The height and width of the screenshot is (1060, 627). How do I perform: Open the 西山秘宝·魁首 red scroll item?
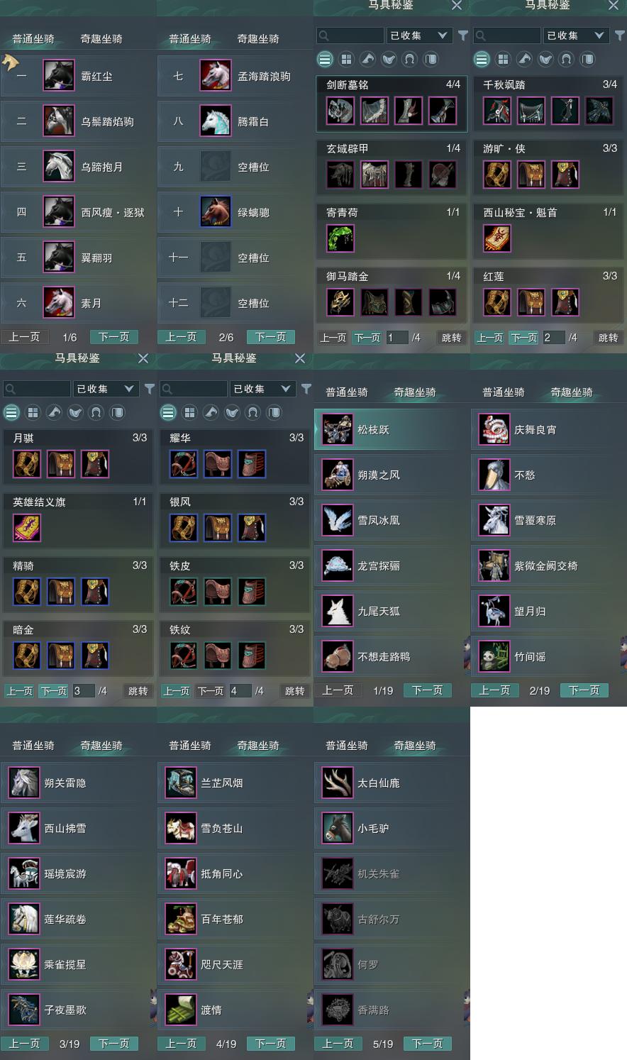497,238
